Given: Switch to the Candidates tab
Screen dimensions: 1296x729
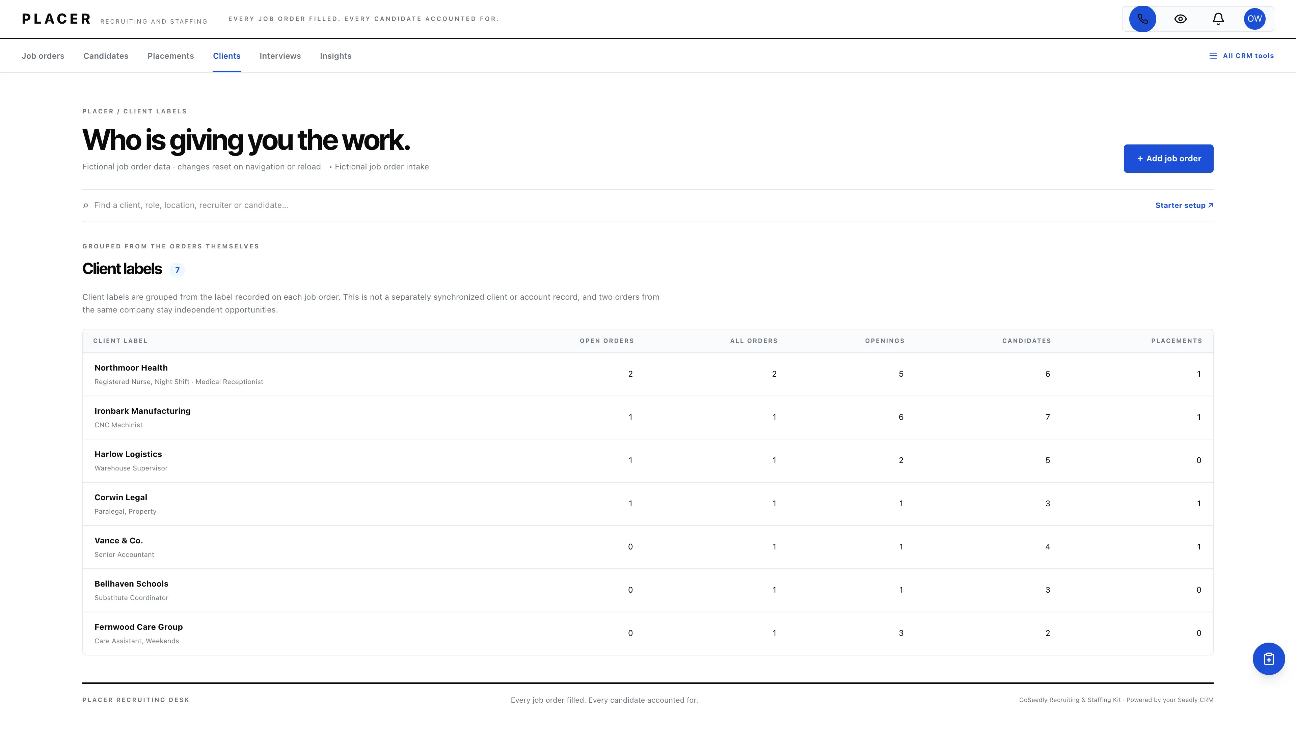Looking at the screenshot, I should pyautogui.click(x=106, y=56).
